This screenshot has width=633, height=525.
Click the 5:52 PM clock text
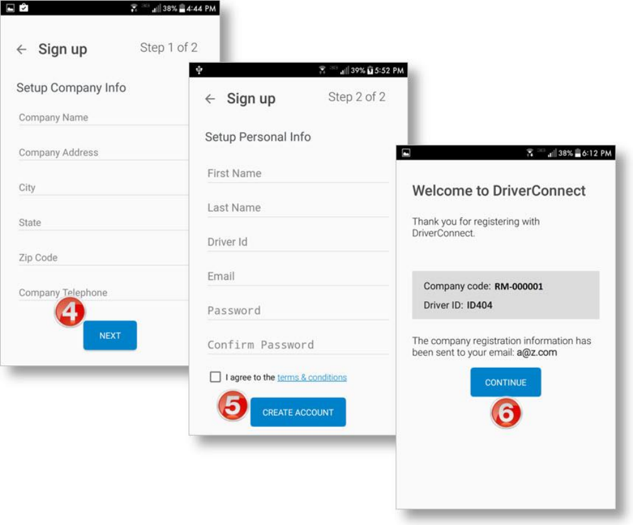(389, 70)
